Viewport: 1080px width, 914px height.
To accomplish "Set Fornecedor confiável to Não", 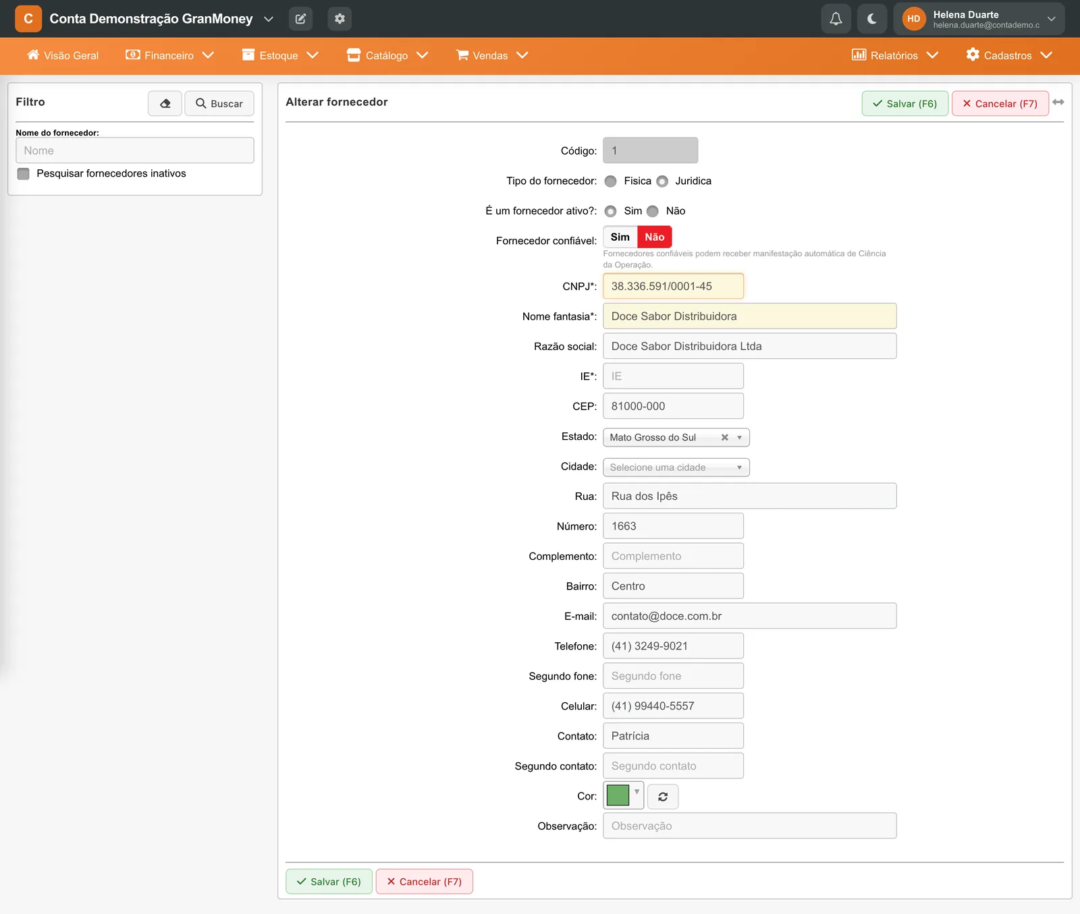I will pos(655,237).
